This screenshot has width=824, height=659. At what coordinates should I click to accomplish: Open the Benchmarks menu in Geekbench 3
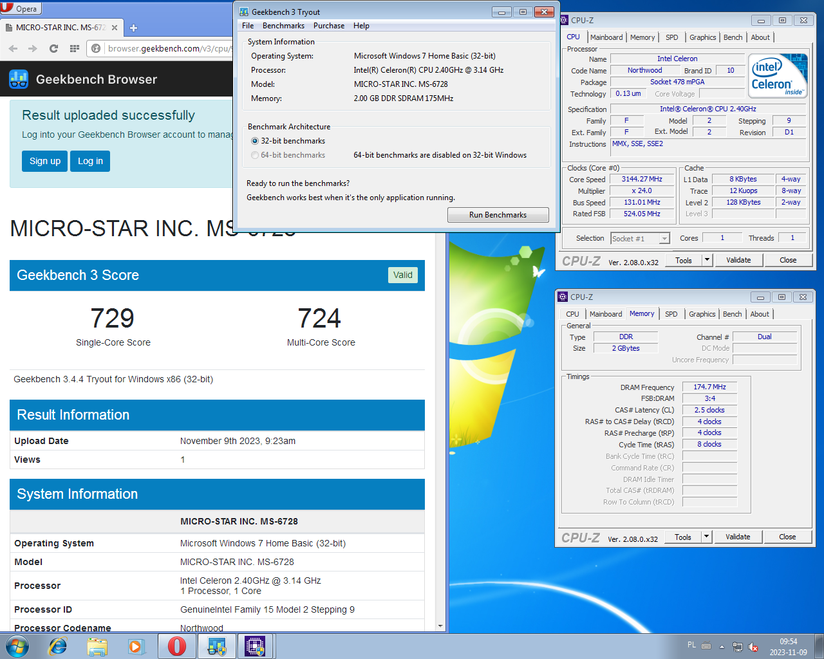click(x=283, y=26)
